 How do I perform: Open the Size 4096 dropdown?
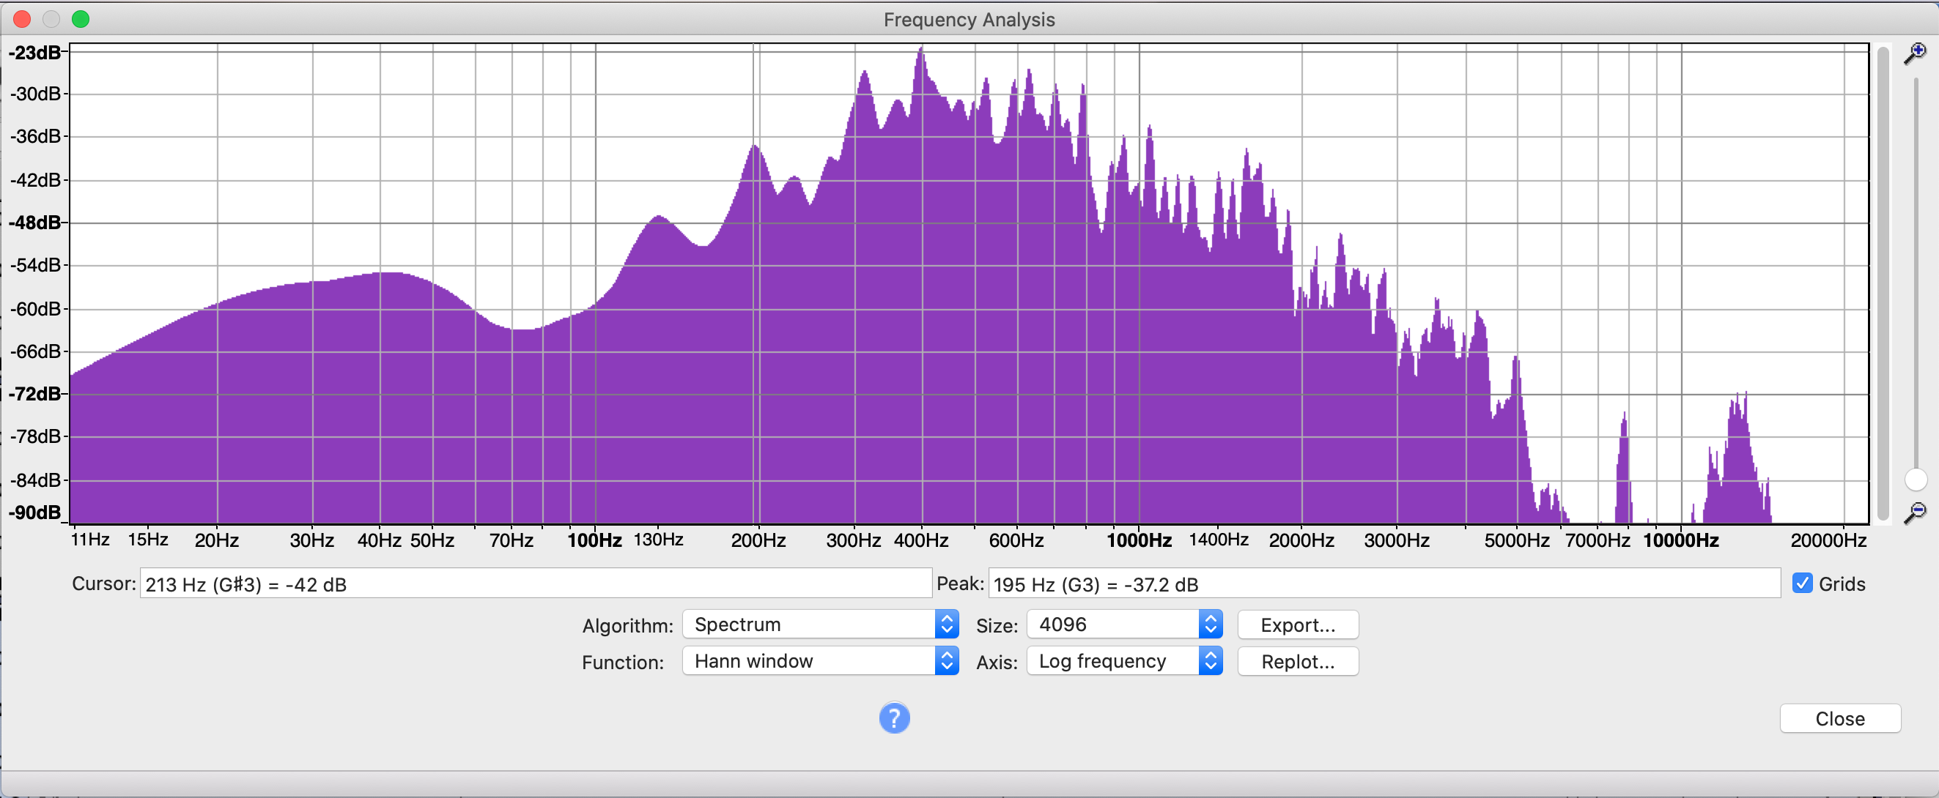point(1124,624)
